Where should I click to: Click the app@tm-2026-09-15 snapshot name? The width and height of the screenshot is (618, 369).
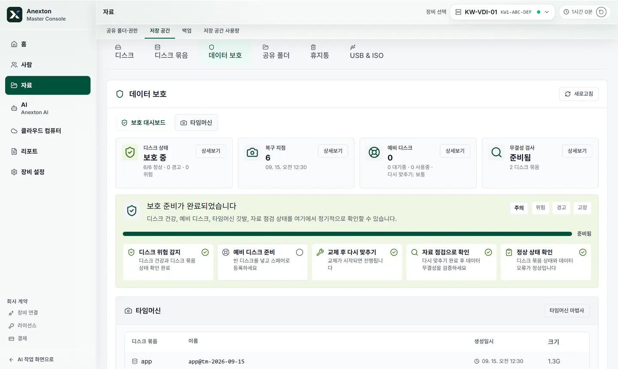216,362
